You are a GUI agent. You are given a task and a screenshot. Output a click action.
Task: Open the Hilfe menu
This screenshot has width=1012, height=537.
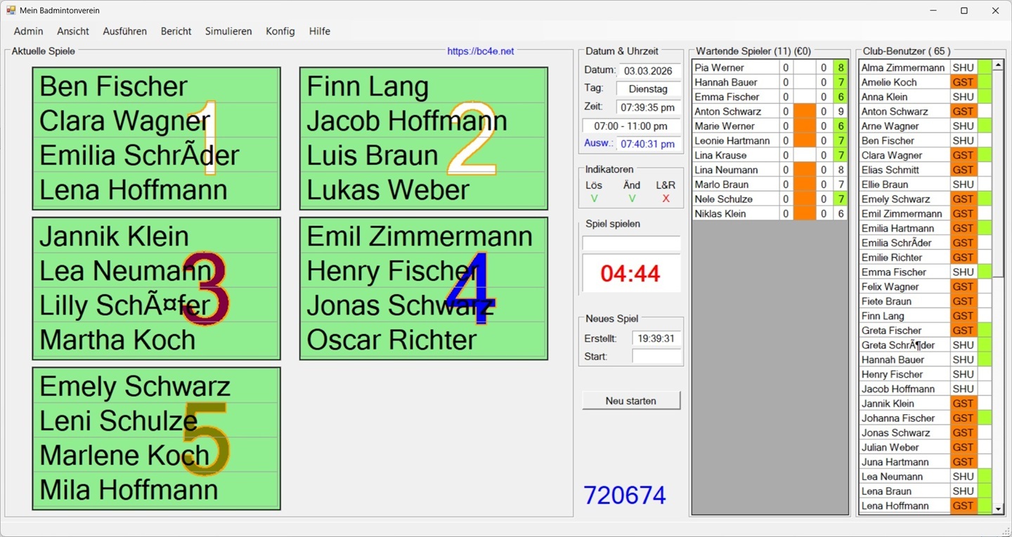[319, 31]
